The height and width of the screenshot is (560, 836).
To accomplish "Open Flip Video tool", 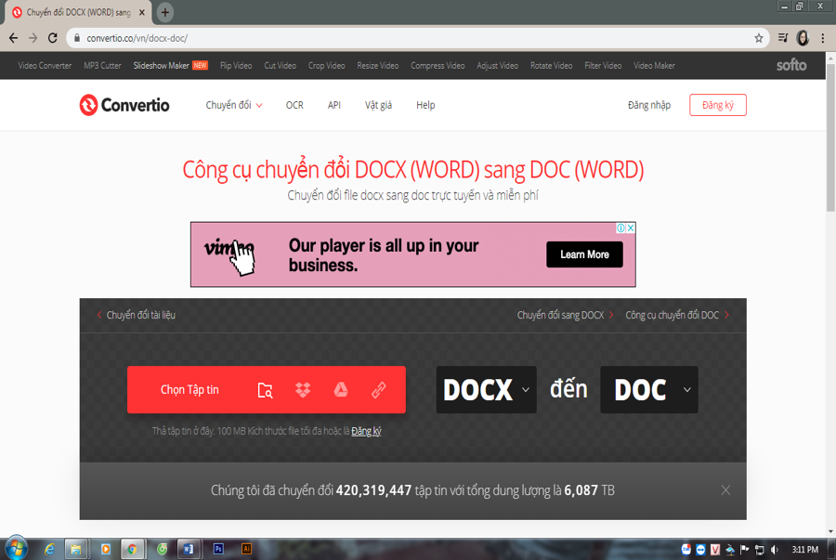I will coord(236,66).
